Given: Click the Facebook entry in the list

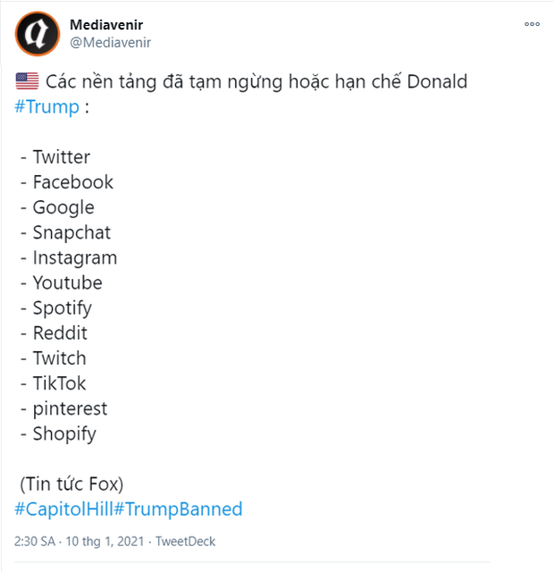Looking at the screenshot, I should point(72,182).
